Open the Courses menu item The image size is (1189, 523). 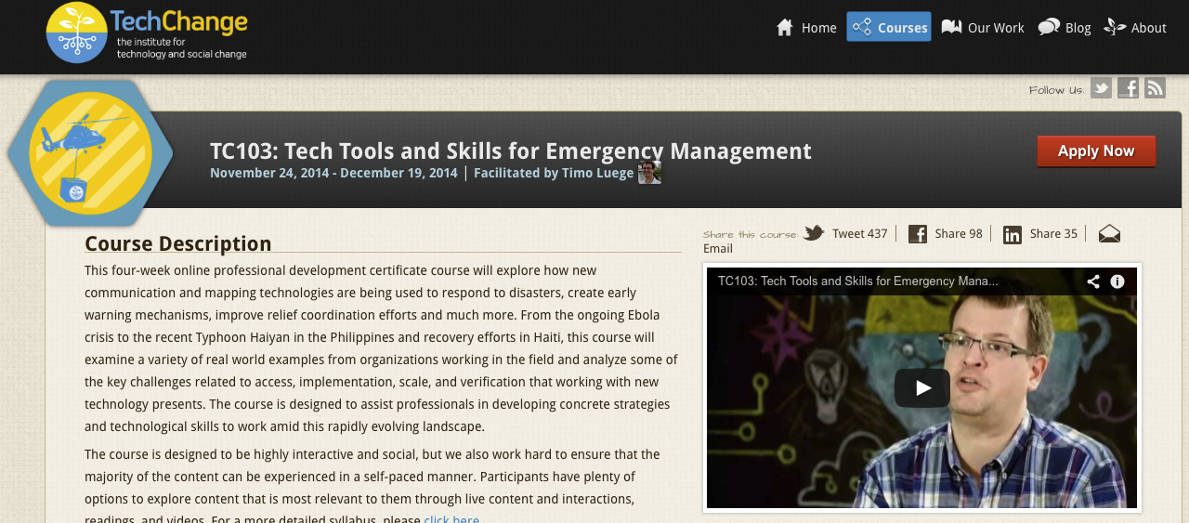point(889,27)
